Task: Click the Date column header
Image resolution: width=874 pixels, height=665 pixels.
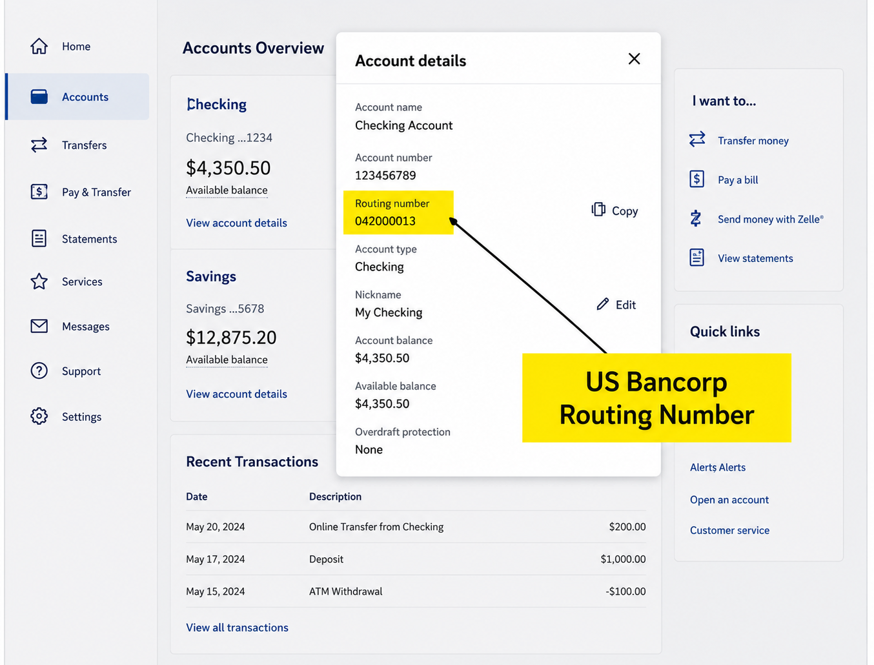Action: pyautogui.click(x=197, y=496)
